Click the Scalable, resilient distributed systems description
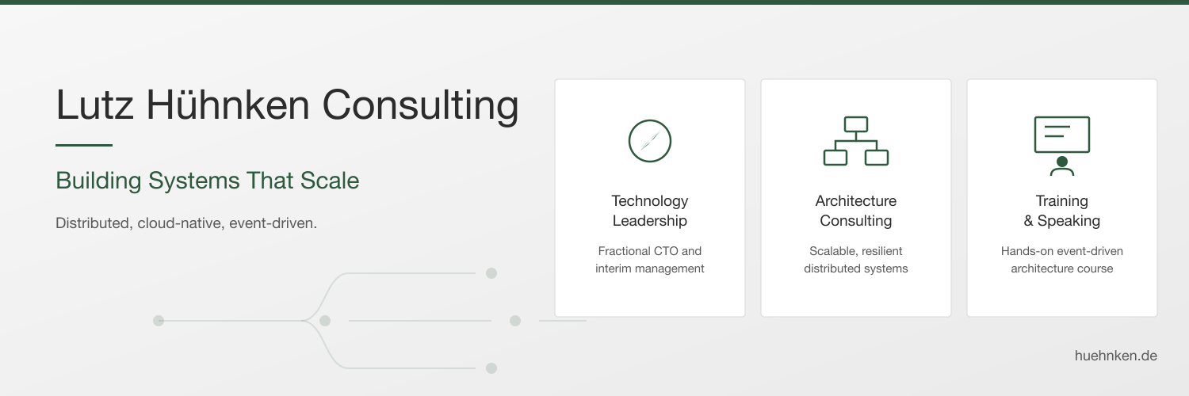This screenshot has height=396, width=1189. (856, 260)
